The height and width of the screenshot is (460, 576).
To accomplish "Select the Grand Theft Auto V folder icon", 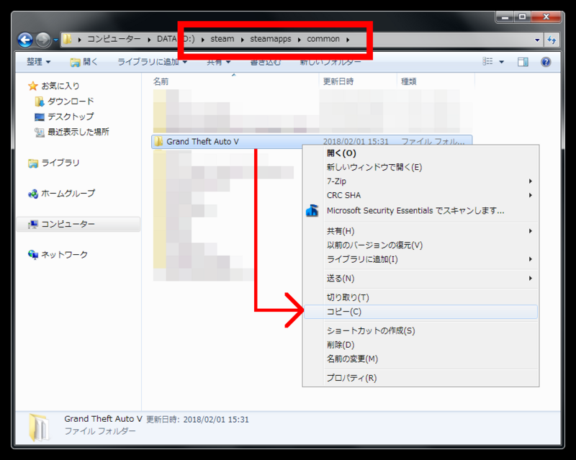I will [x=159, y=141].
